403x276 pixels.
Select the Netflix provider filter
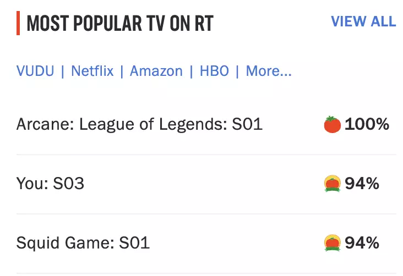[x=92, y=71]
